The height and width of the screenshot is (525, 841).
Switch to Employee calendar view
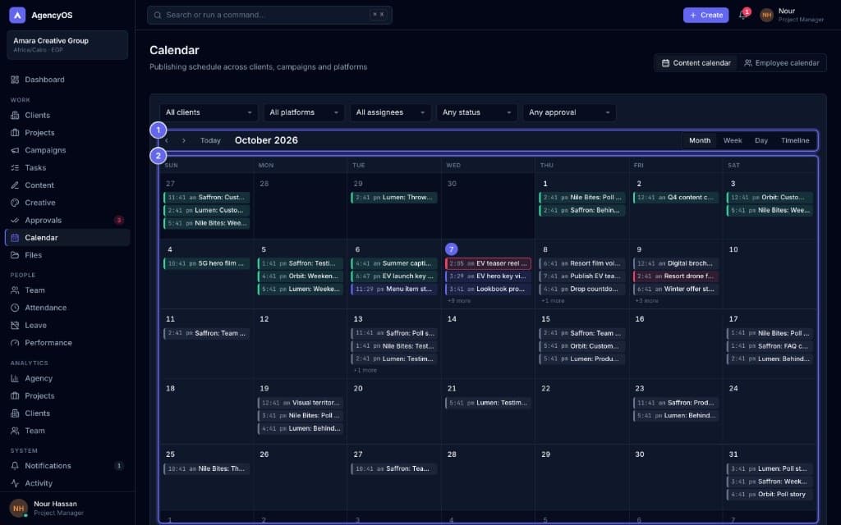click(x=782, y=63)
